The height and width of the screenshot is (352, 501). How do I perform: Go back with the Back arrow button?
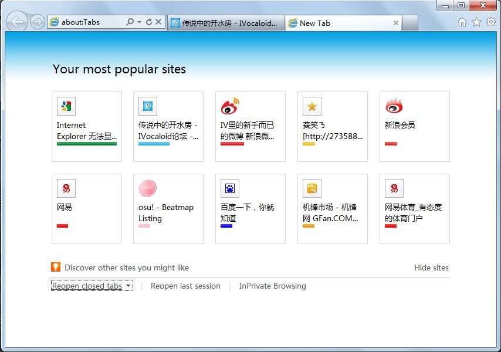[17, 22]
